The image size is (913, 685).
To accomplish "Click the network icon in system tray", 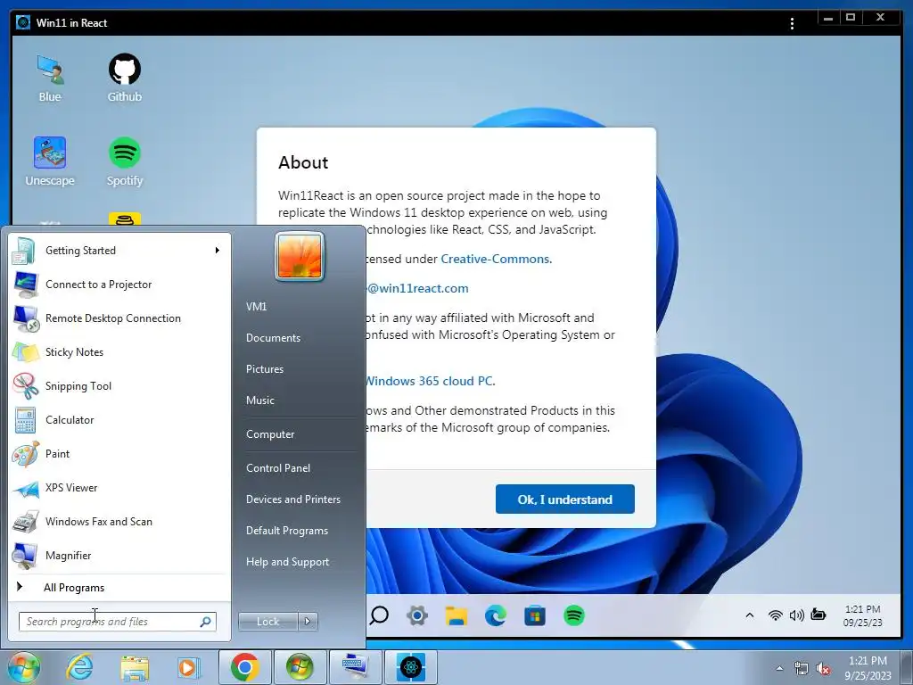I will point(802,669).
